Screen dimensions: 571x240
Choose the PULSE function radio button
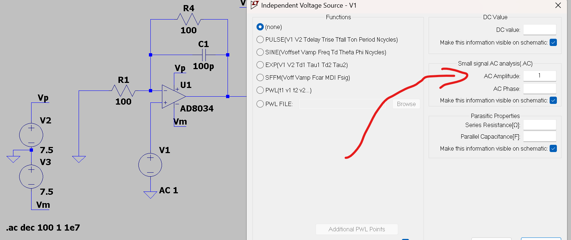click(260, 39)
